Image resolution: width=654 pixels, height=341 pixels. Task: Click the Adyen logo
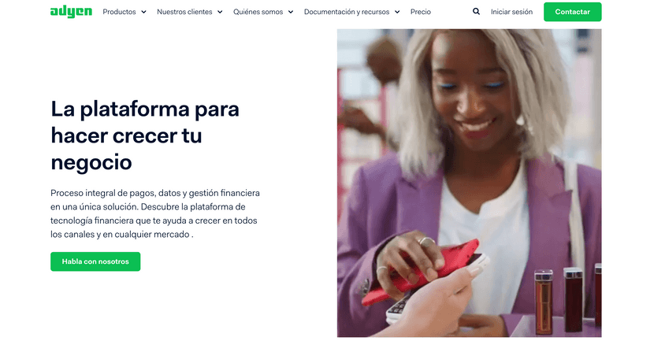[71, 12]
